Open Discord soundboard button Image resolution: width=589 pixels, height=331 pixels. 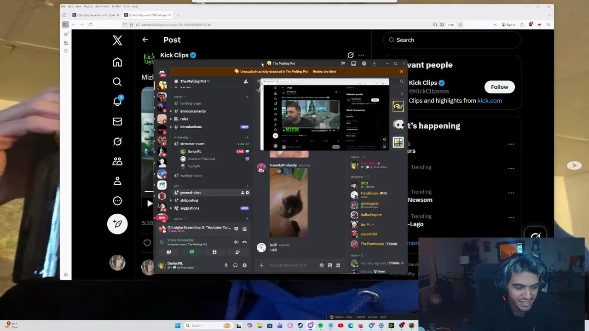click(x=237, y=252)
